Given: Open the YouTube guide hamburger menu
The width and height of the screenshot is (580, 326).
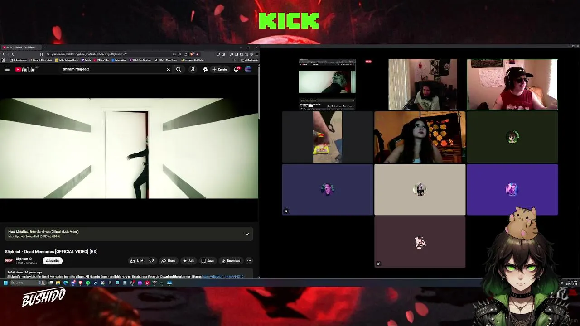Looking at the screenshot, I should pos(7,69).
